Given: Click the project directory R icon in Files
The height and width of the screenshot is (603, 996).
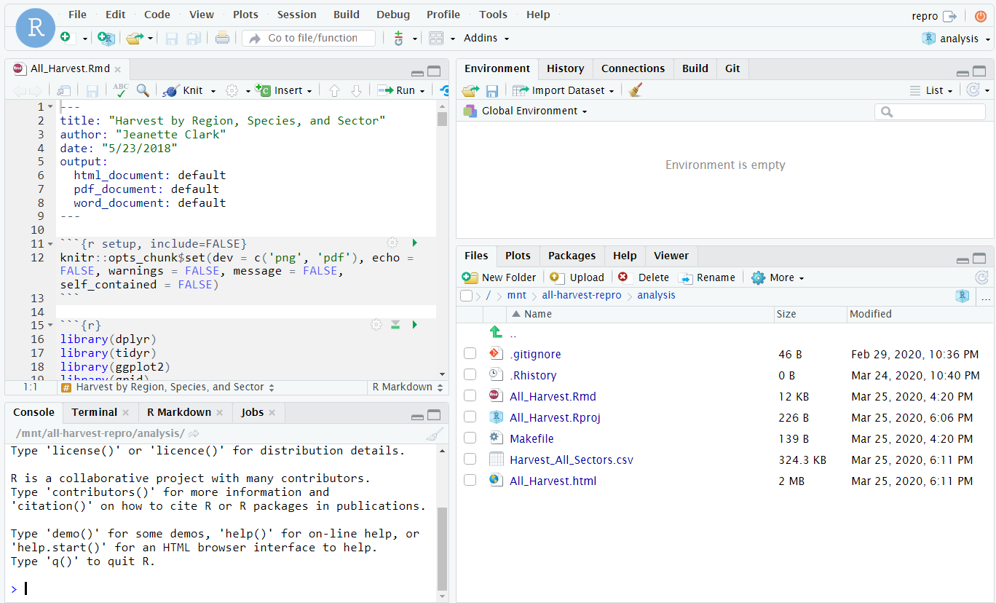Looking at the screenshot, I should 963,296.
